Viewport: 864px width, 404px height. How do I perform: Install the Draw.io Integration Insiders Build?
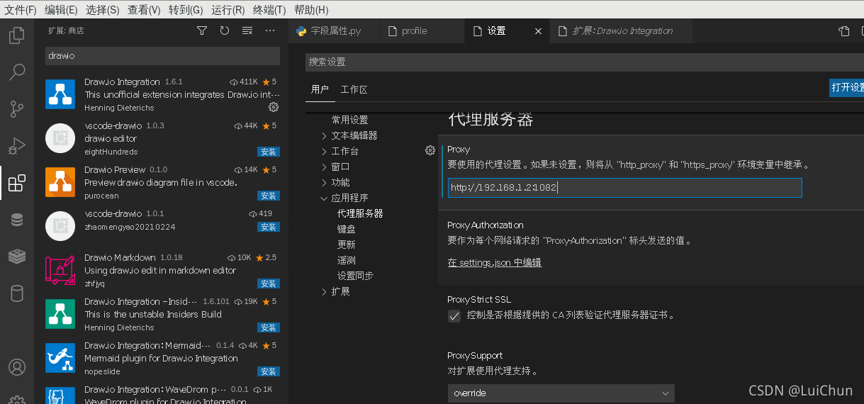pos(269,327)
